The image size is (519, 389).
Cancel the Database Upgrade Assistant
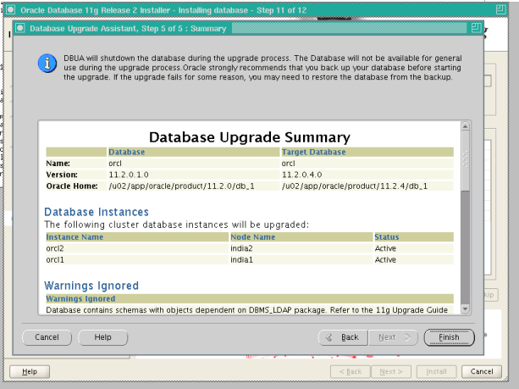(47, 337)
